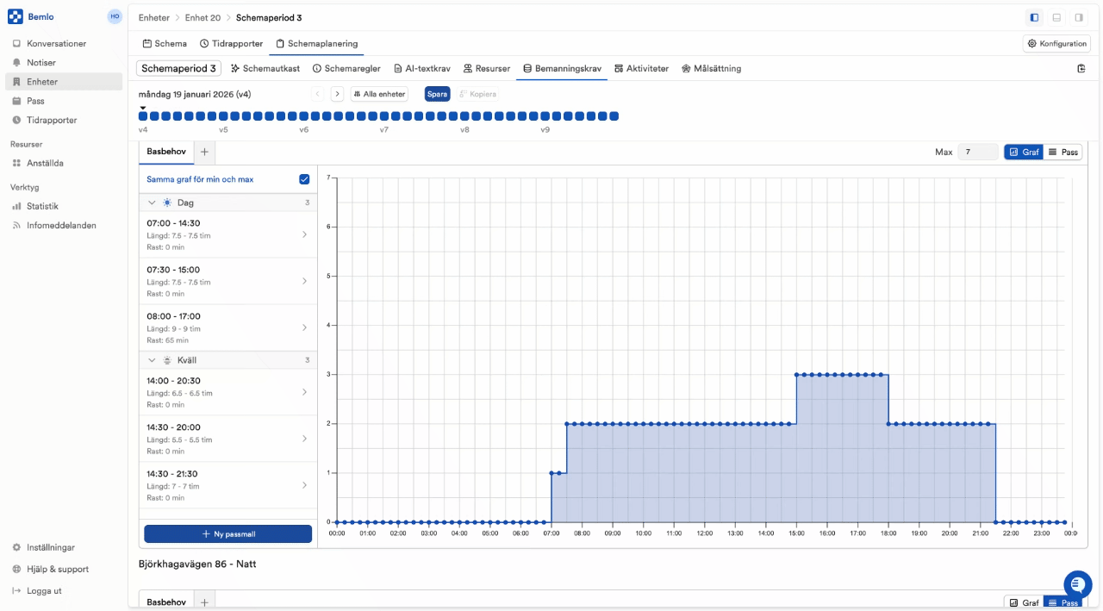
Task: Expand the 14:30 - 20:00 shift chevron
Action: coord(304,439)
